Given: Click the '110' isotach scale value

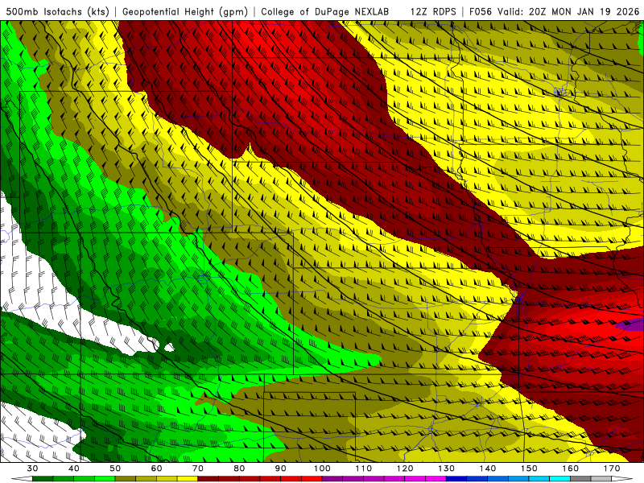Looking at the screenshot, I should pos(364,469).
